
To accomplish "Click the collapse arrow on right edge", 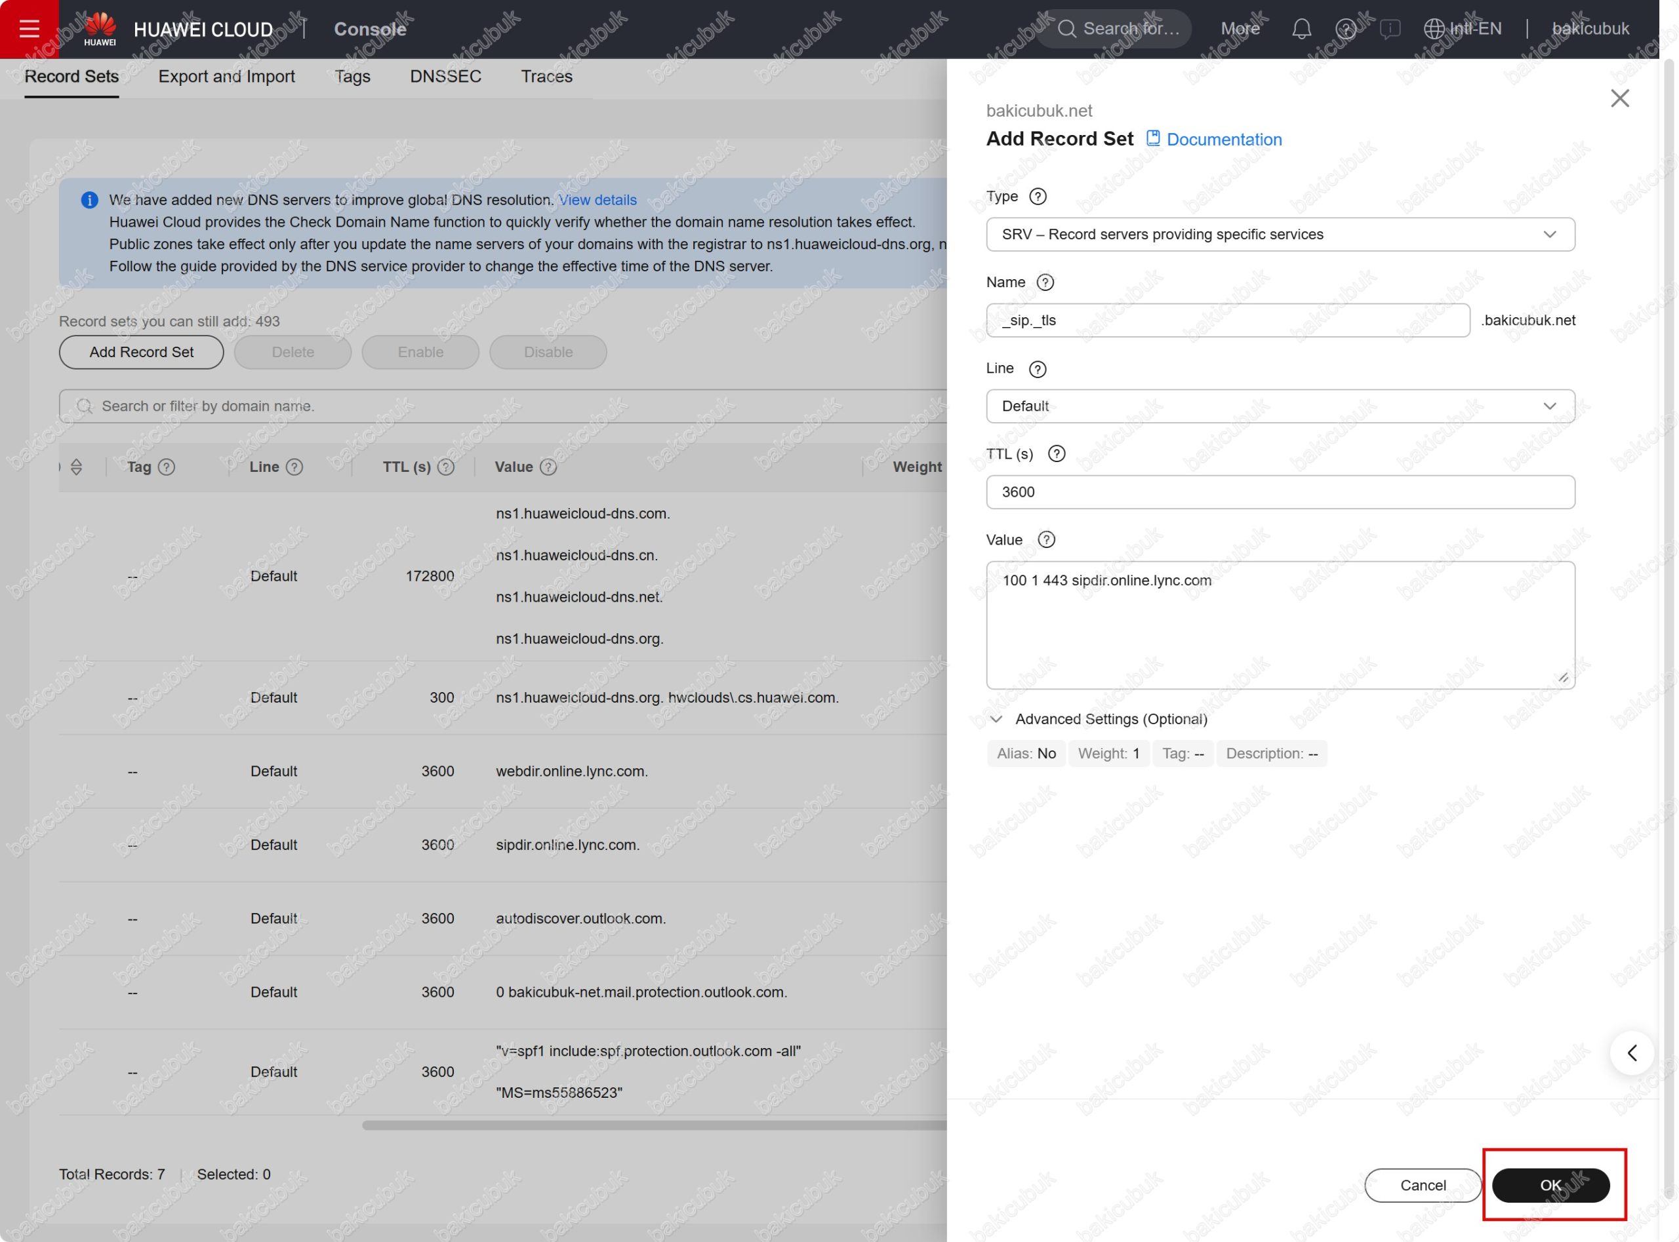I will point(1631,1053).
